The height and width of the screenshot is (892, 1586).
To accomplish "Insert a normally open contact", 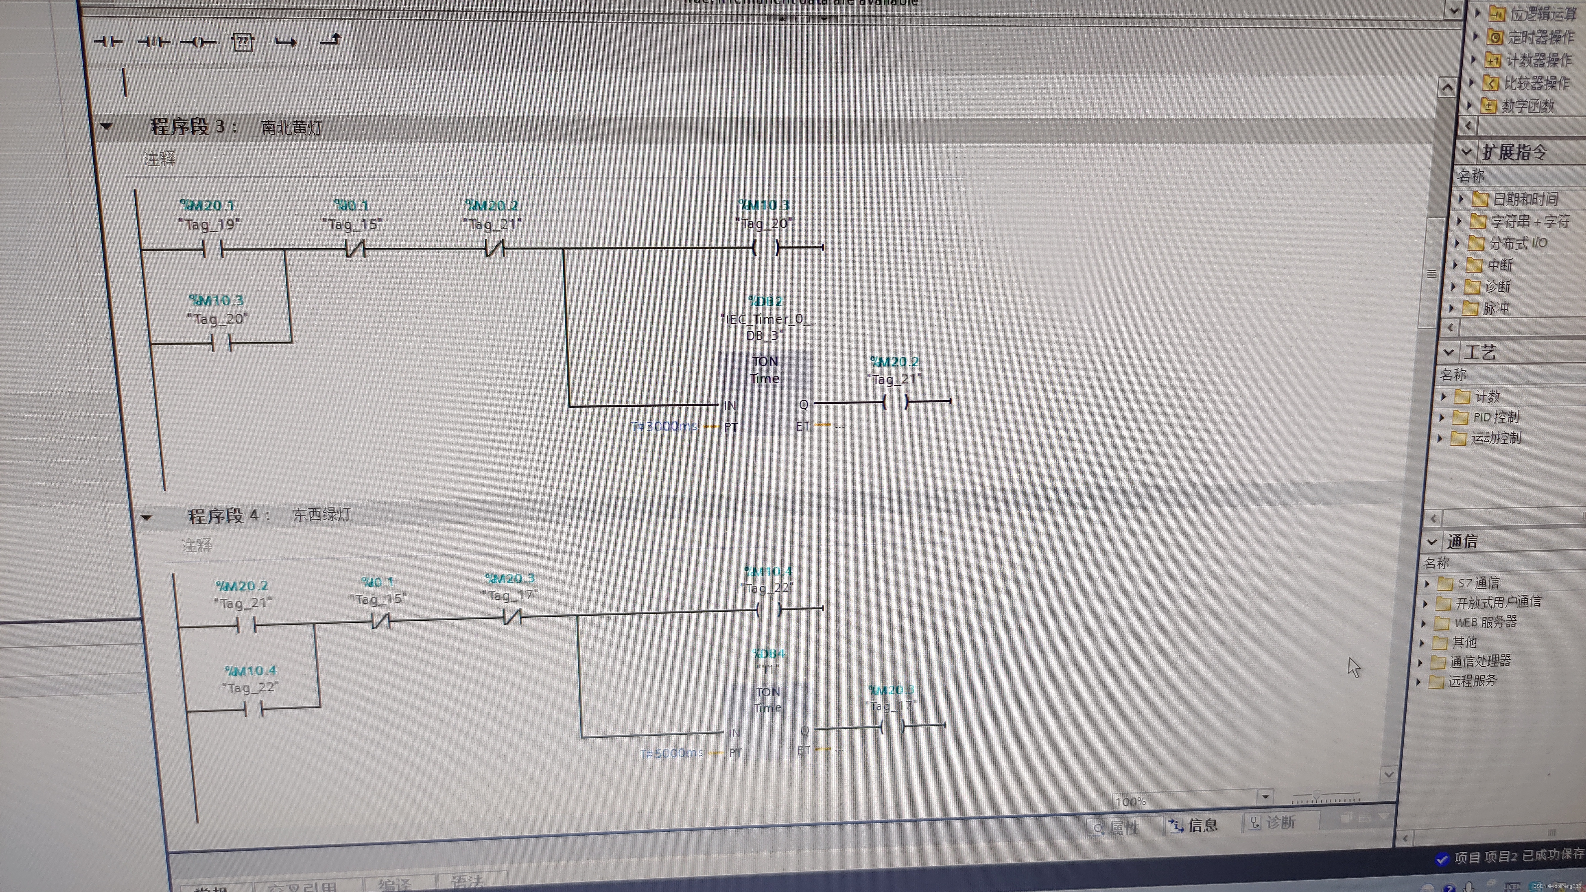I will pos(108,42).
